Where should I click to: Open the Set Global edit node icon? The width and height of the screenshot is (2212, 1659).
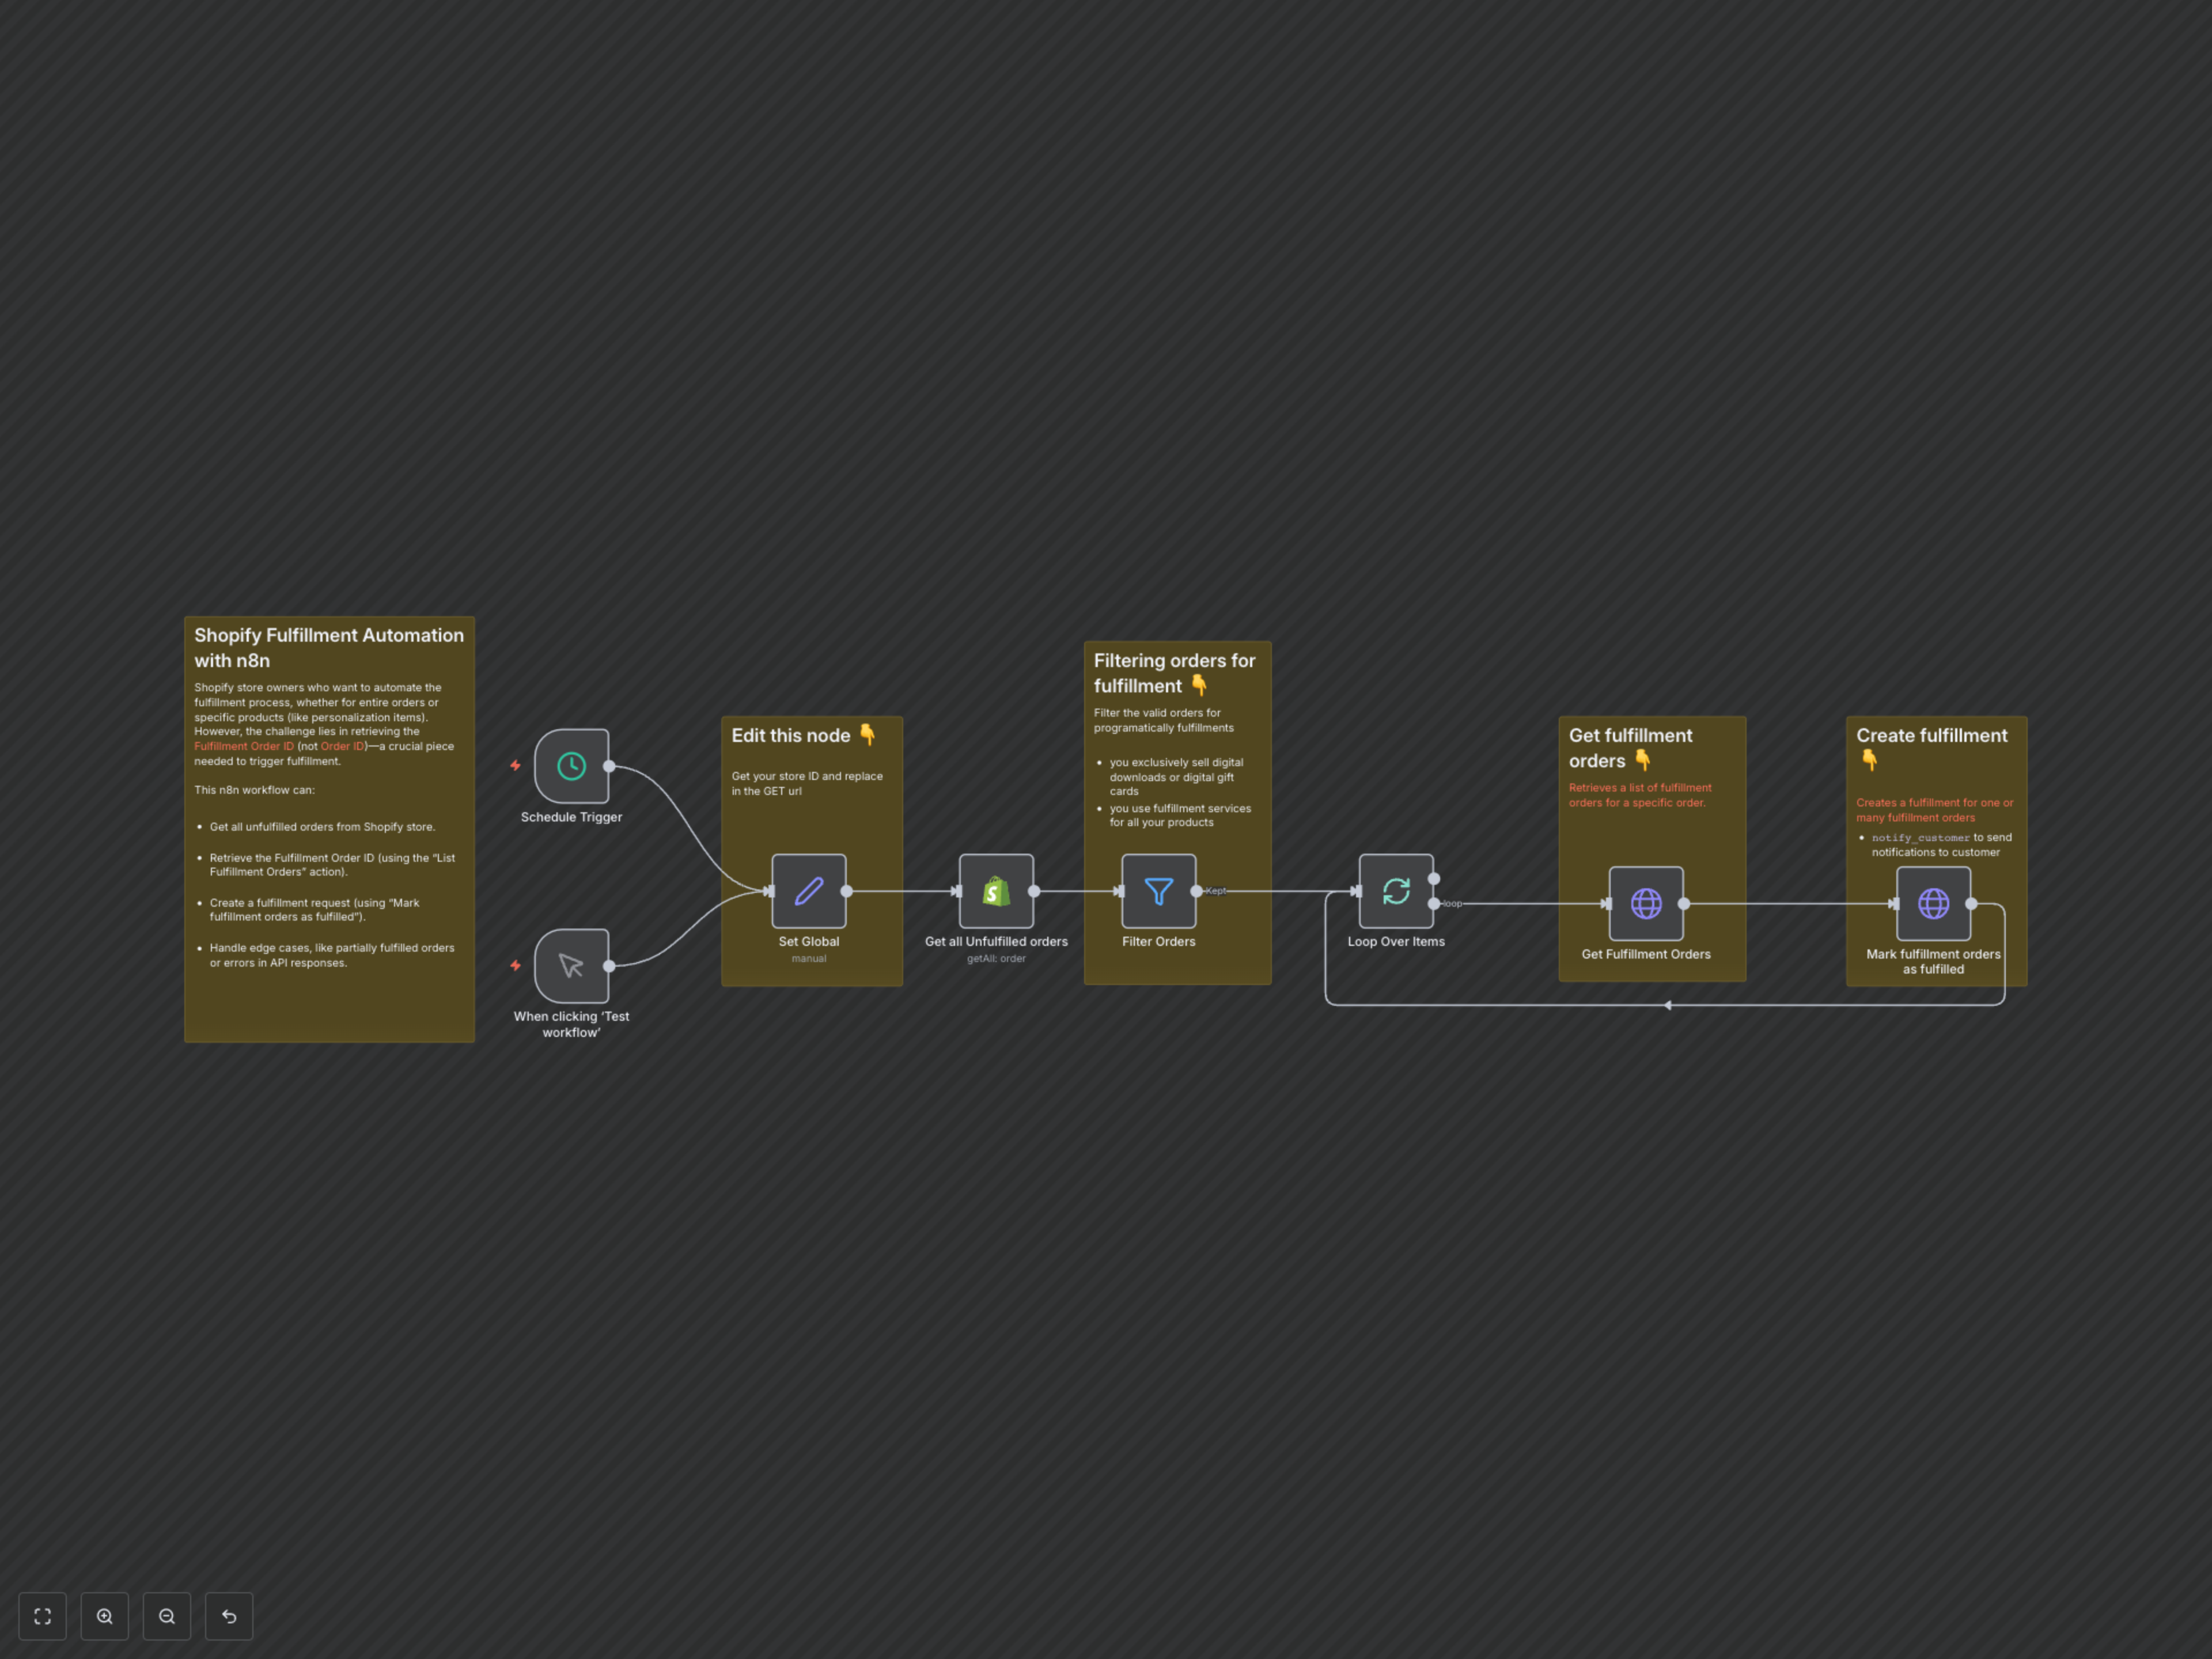(x=809, y=891)
